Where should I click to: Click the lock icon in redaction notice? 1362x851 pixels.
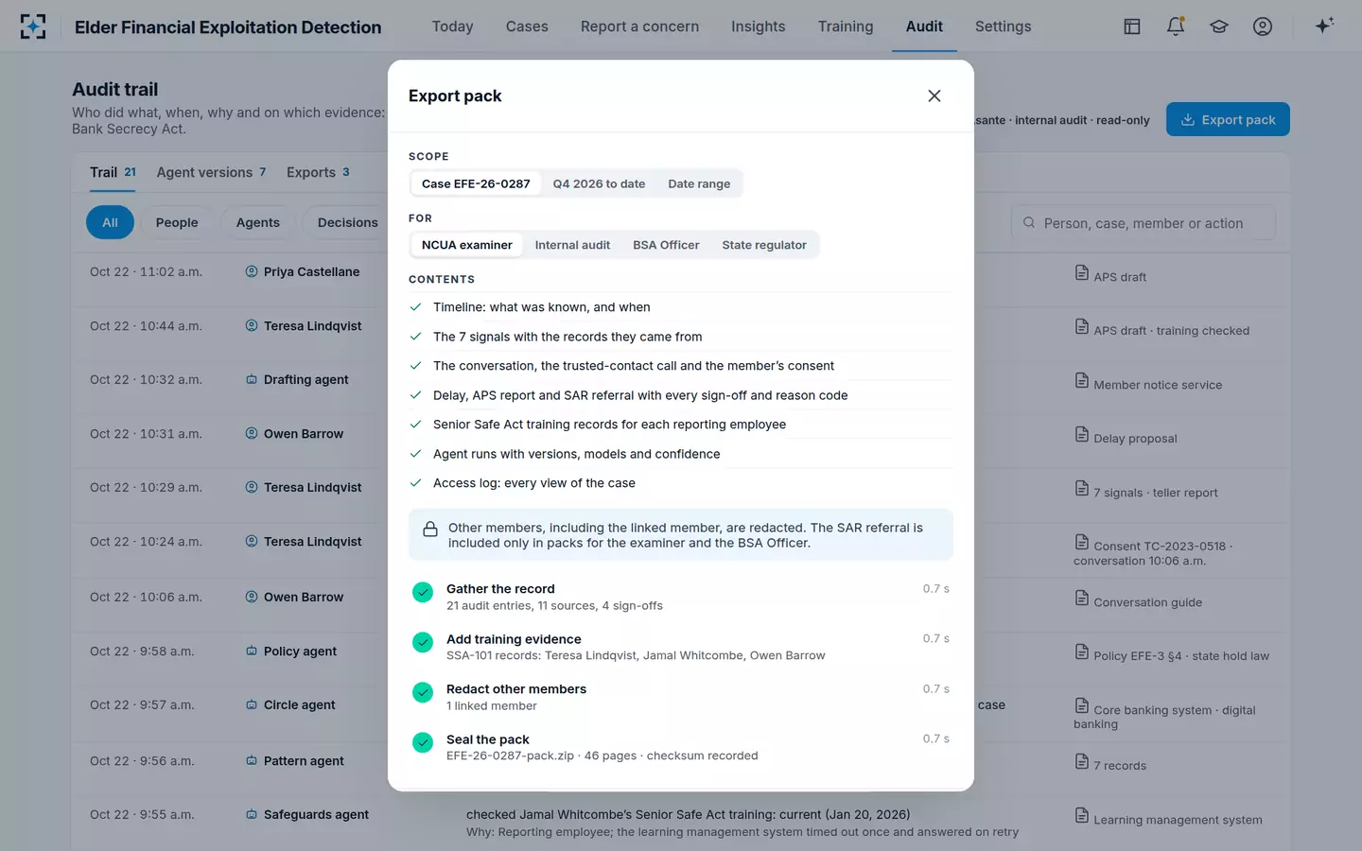click(x=430, y=530)
